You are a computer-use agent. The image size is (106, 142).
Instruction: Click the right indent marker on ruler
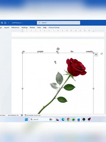(x=93, y=31)
